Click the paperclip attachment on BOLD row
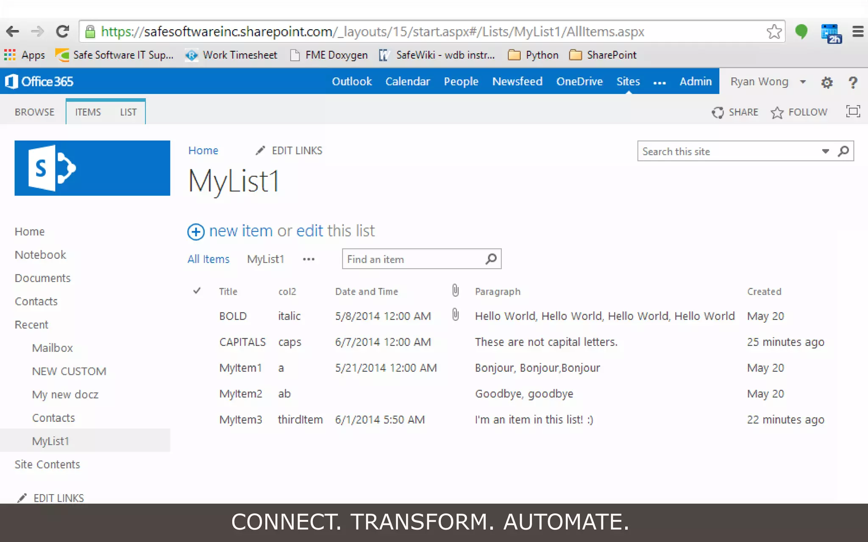Viewport: 868px width, 542px height. 455,315
